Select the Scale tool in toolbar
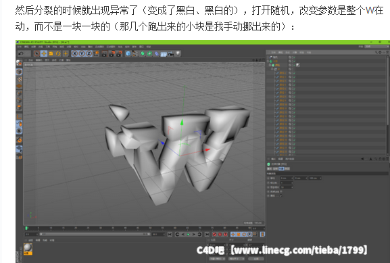390x263 pixels. point(51,53)
